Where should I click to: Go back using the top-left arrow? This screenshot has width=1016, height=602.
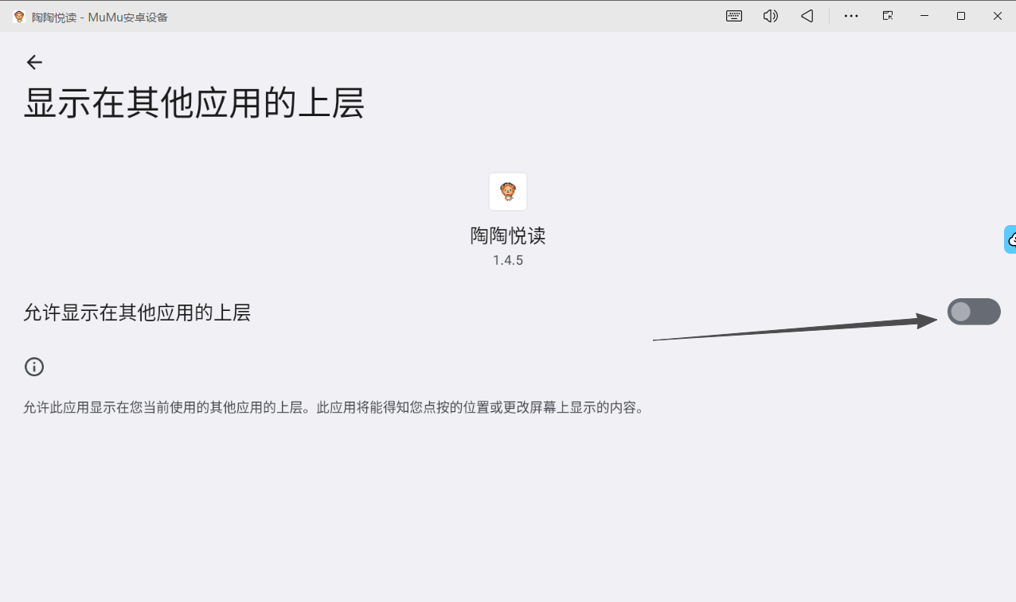point(34,61)
